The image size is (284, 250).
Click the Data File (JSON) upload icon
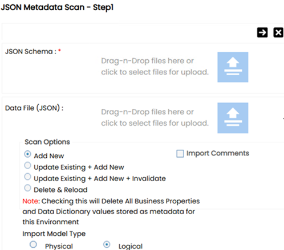[x=233, y=118]
